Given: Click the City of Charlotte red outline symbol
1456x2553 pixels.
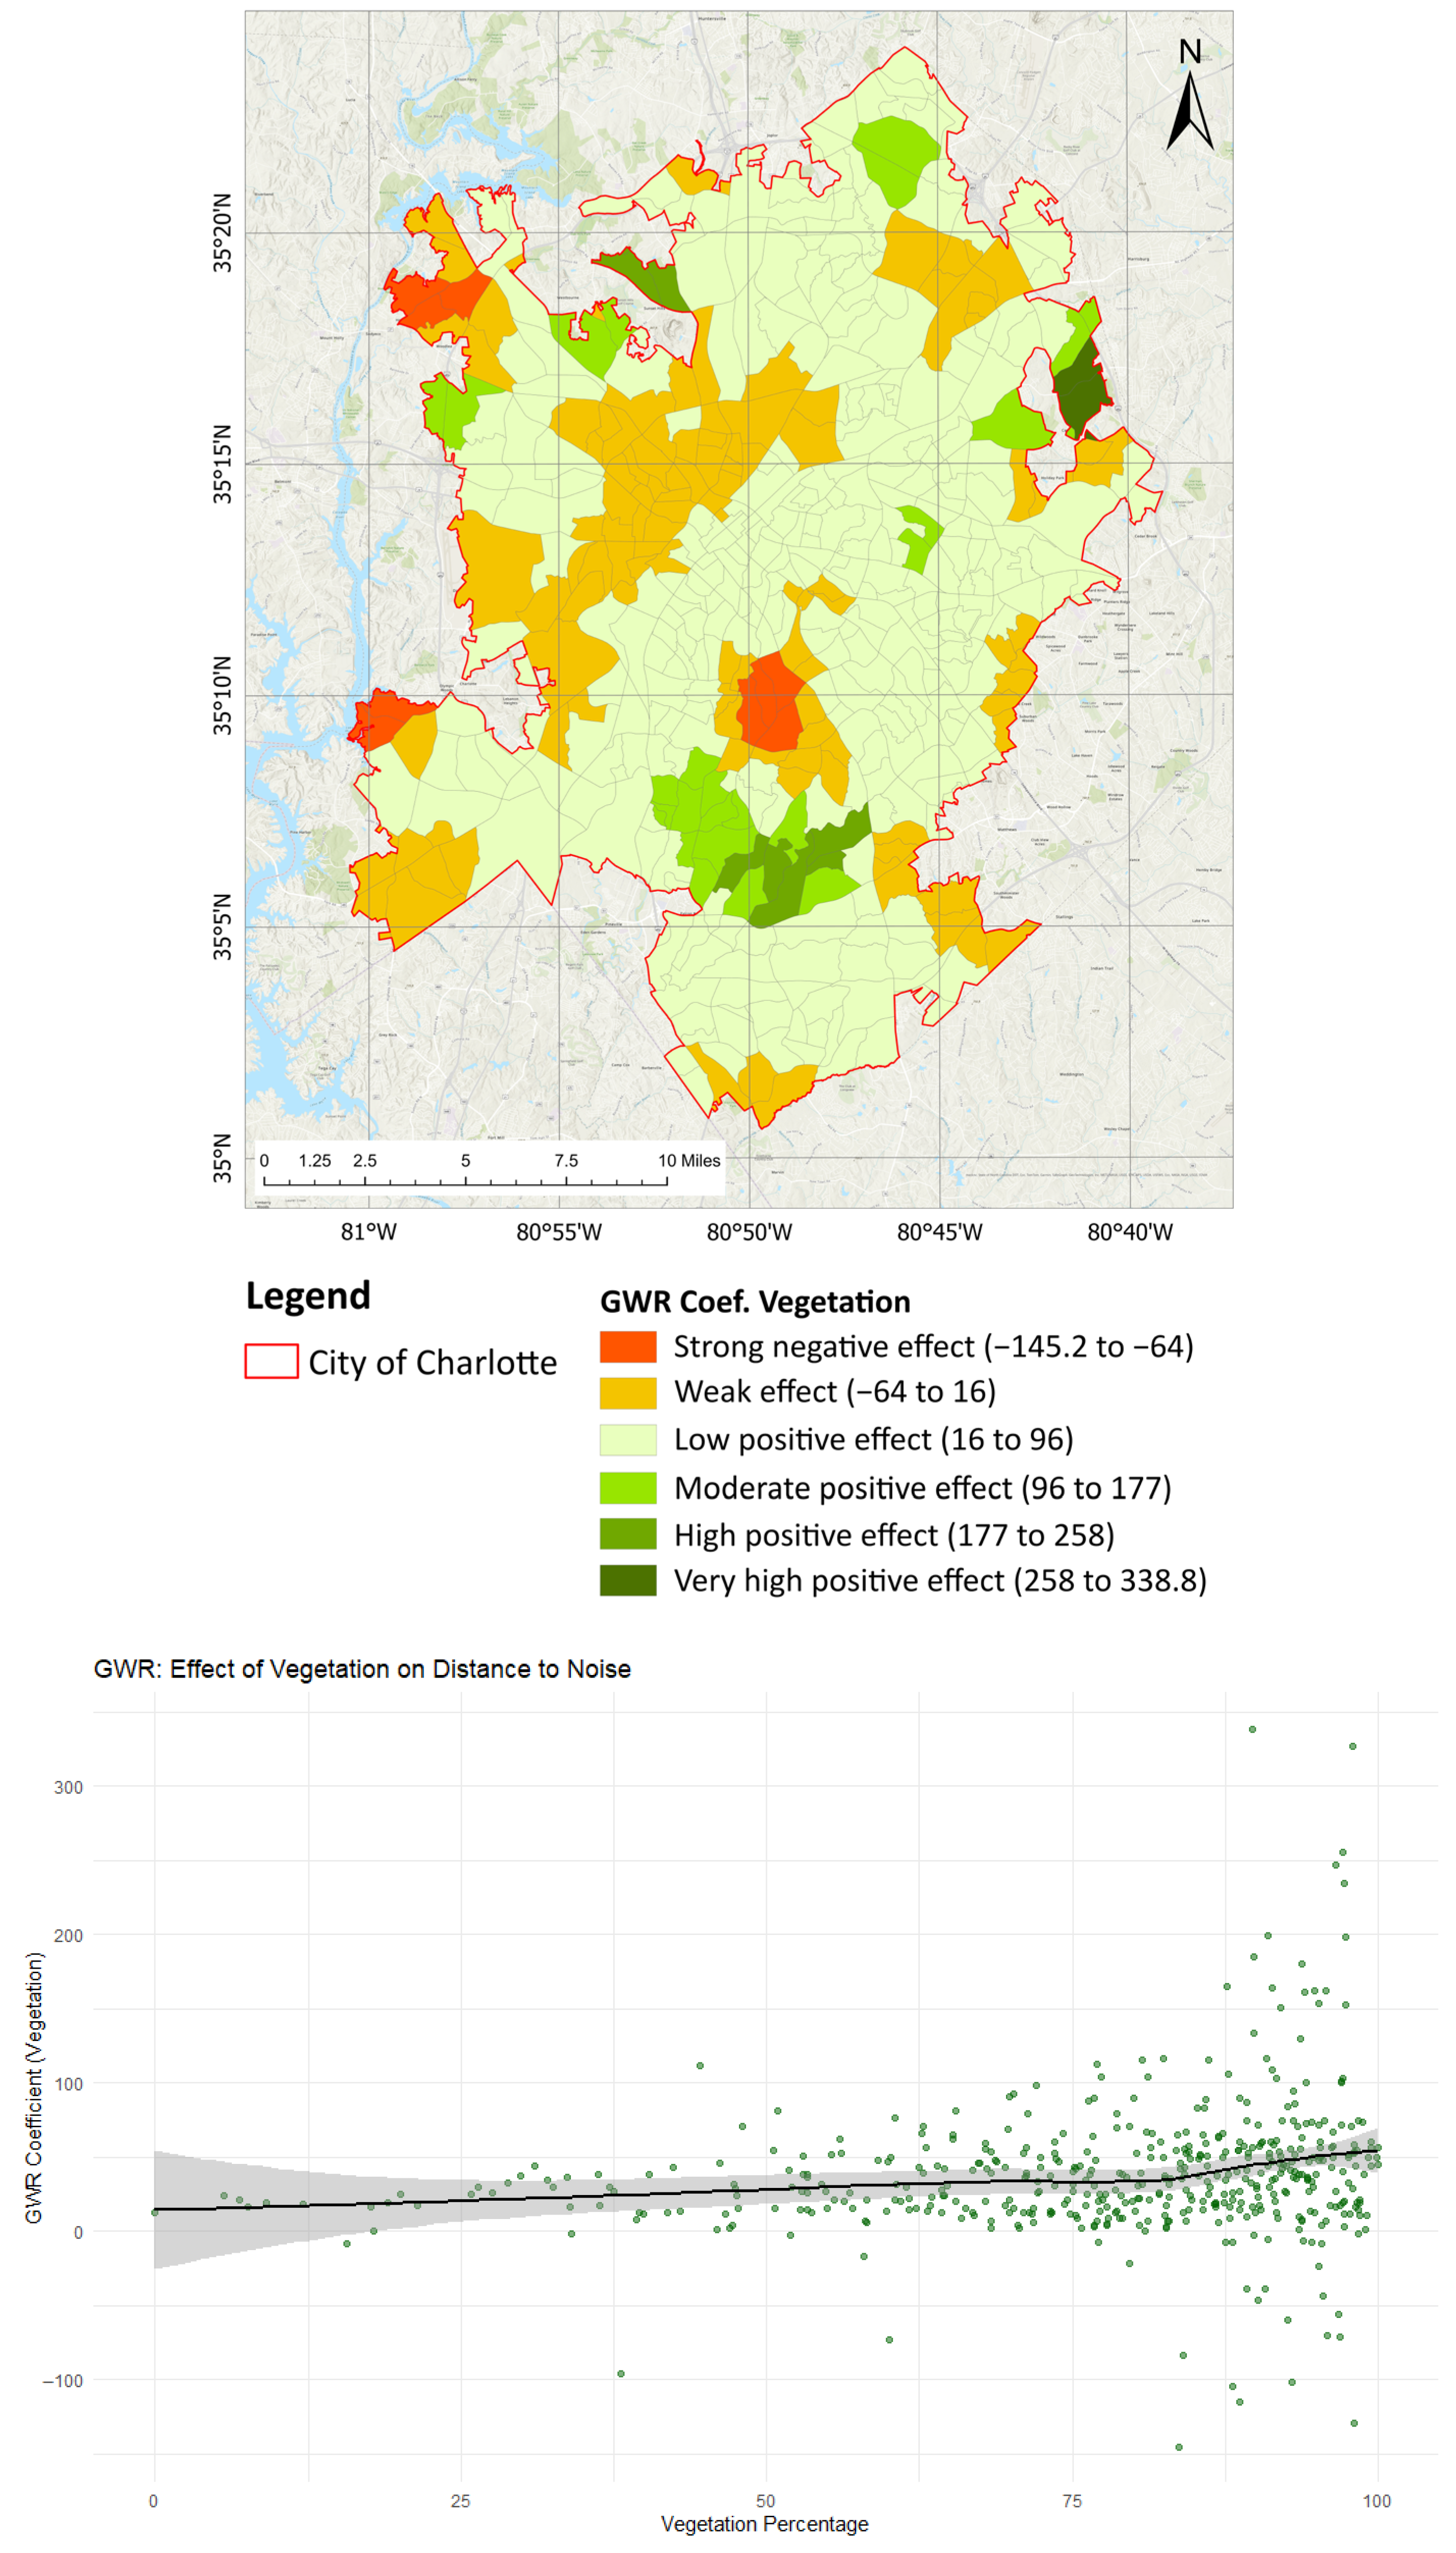Looking at the screenshot, I should [271, 1360].
